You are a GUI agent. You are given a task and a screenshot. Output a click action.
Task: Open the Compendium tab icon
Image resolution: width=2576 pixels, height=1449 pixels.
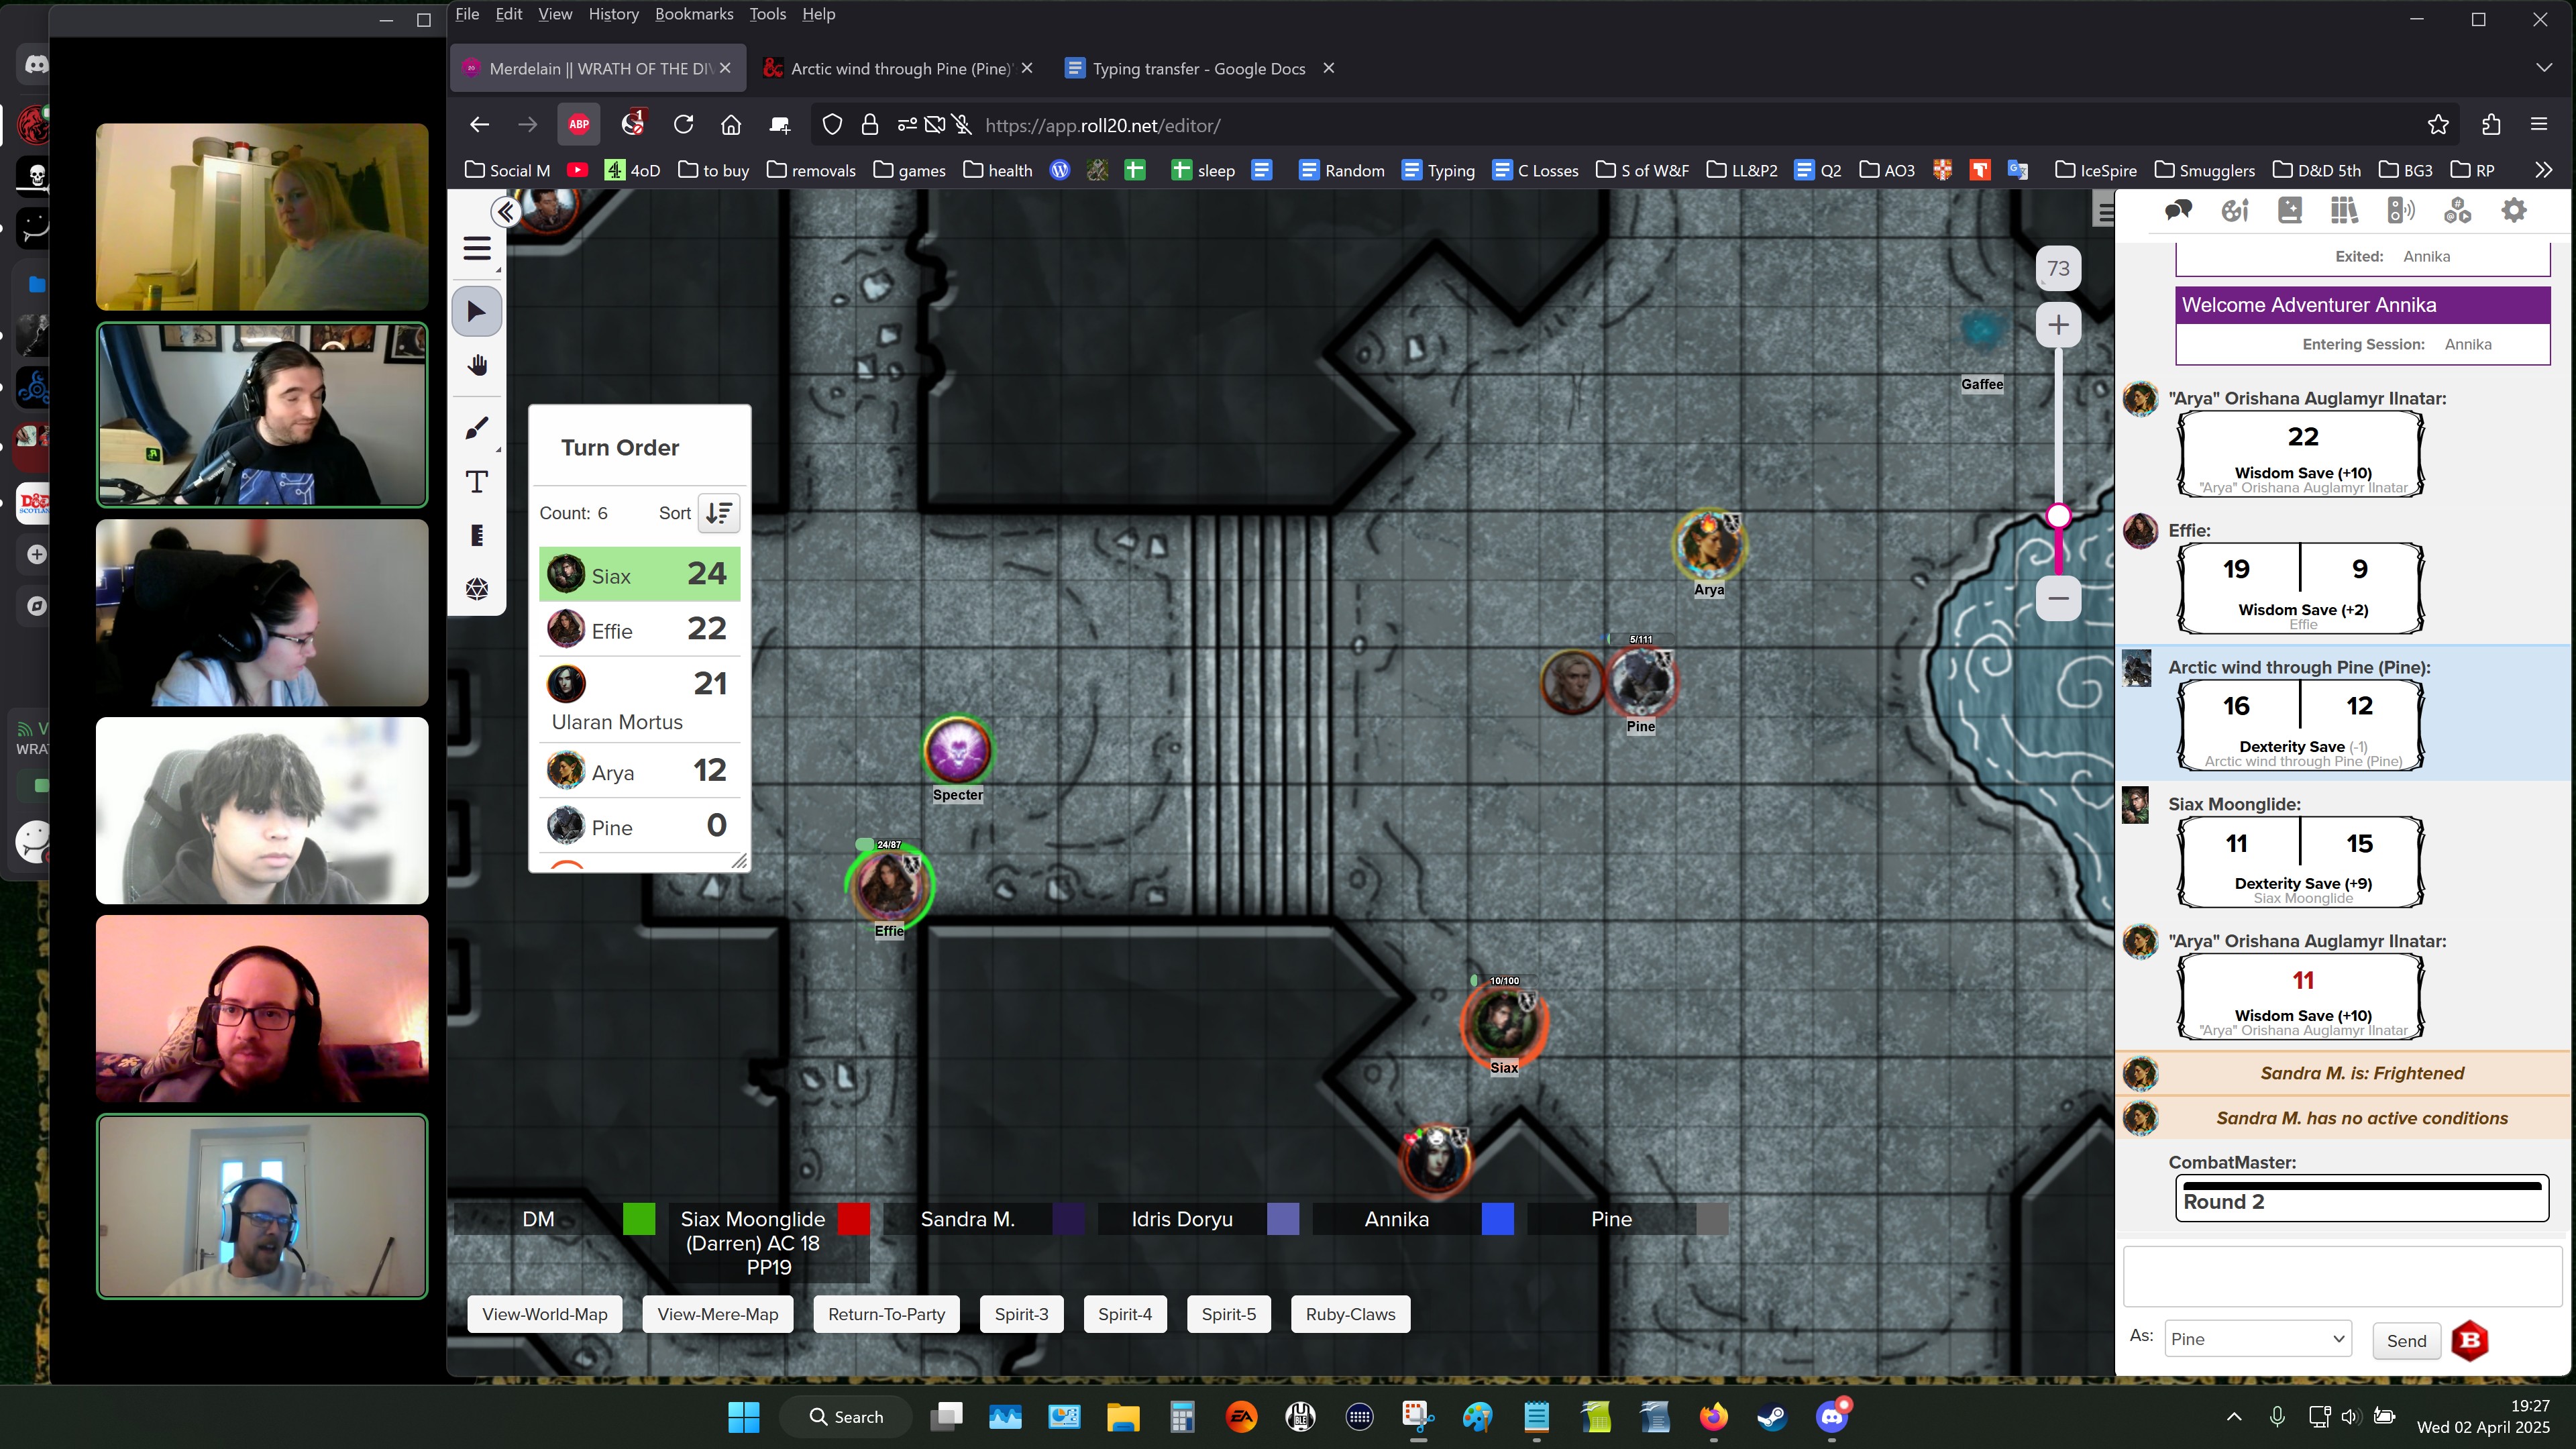click(x=2344, y=210)
